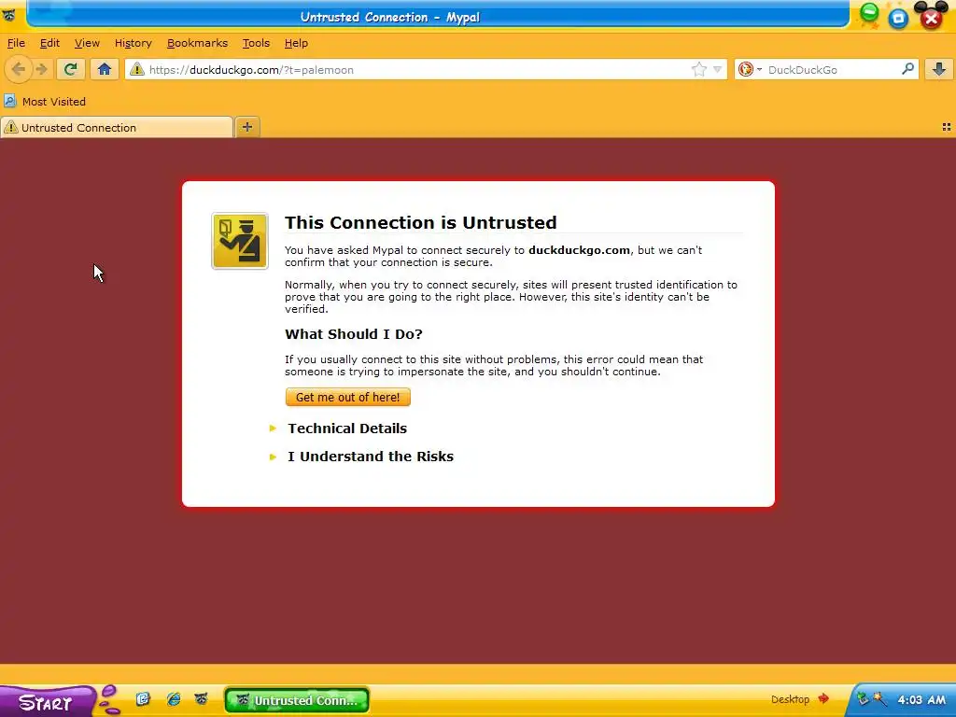The height and width of the screenshot is (717, 956).
Task: Click the warning triangle in address bar
Action: point(137,69)
